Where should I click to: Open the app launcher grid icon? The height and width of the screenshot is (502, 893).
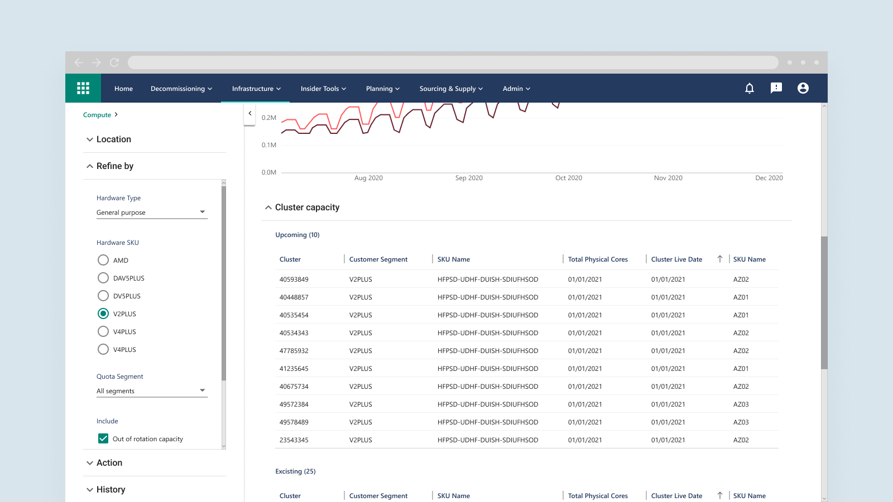[83, 88]
